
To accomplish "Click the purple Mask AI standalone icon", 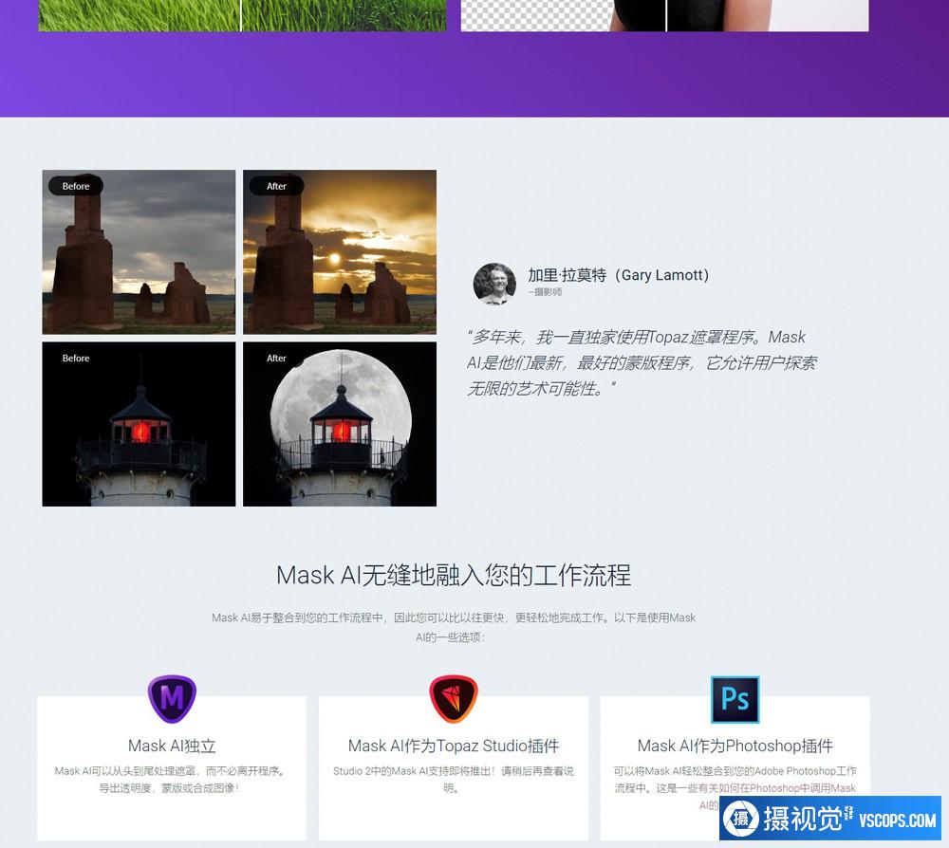I will click(x=172, y=698).
